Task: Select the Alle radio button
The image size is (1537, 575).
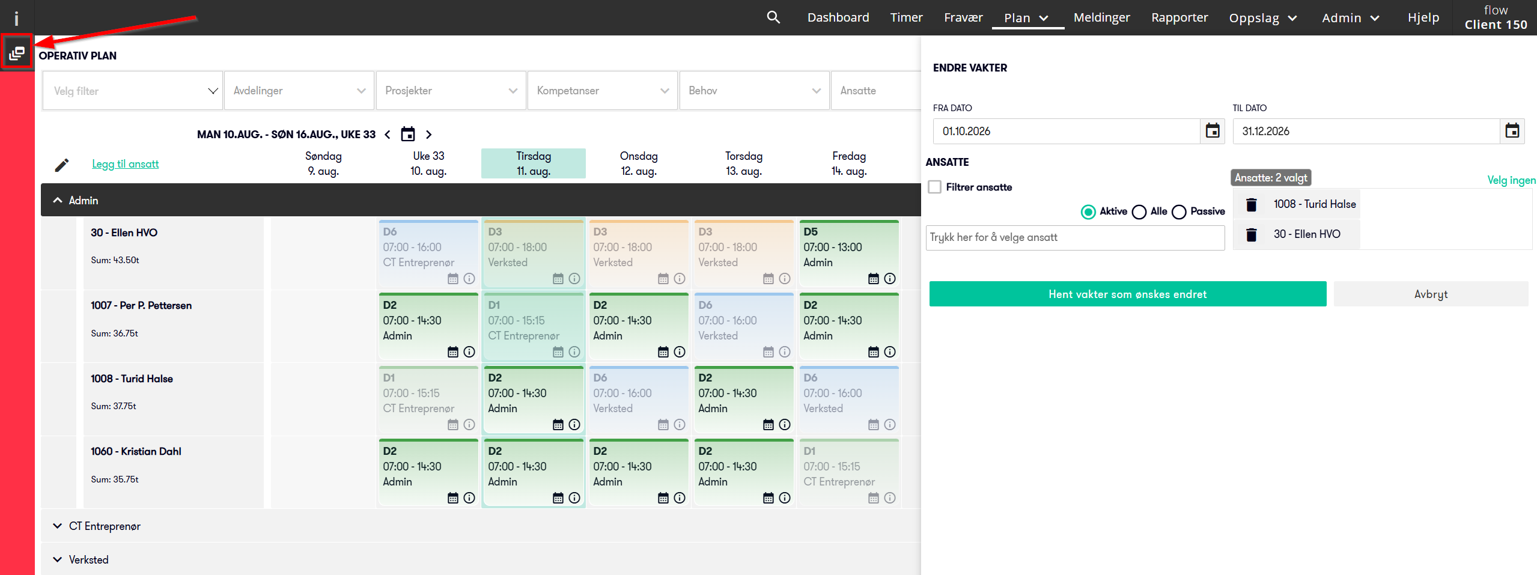Action: (1139, 212)
